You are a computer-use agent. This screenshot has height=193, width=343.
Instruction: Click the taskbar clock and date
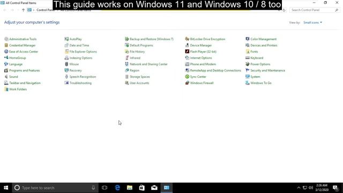[322, 188]
